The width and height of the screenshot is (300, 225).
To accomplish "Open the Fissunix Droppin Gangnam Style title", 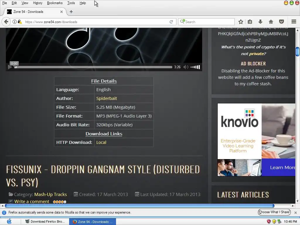I will pyautogui.click(x=103, y=175).
